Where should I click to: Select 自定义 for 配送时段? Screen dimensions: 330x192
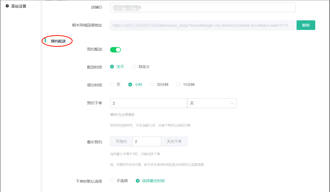134,67
